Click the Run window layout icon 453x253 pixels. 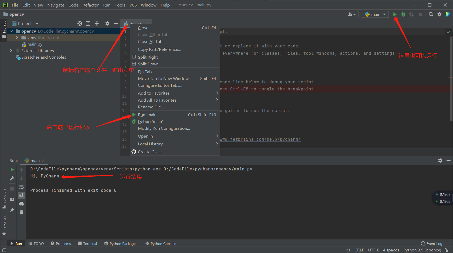tap(12, 200)
